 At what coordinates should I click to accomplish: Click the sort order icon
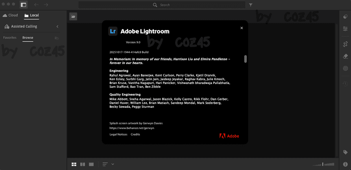tap(105, 164)
